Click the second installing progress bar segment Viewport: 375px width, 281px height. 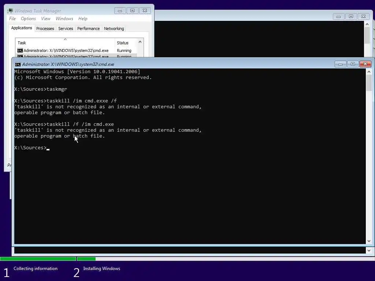(x=86, y=259)
